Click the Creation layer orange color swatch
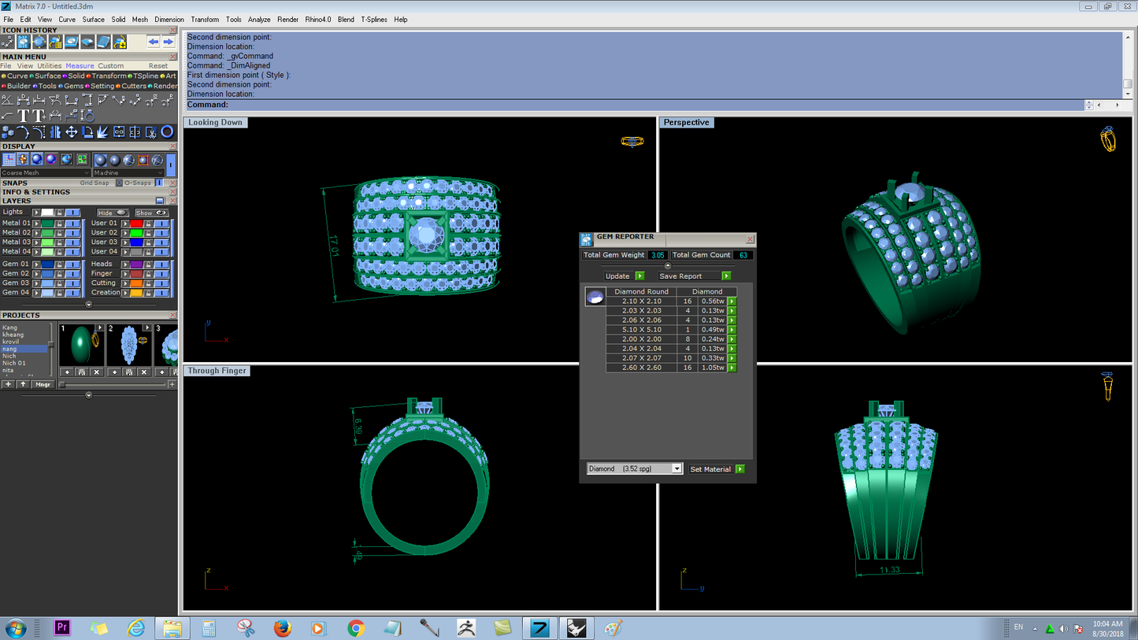Screen dimensions: 1138x640 pos(136,293)
